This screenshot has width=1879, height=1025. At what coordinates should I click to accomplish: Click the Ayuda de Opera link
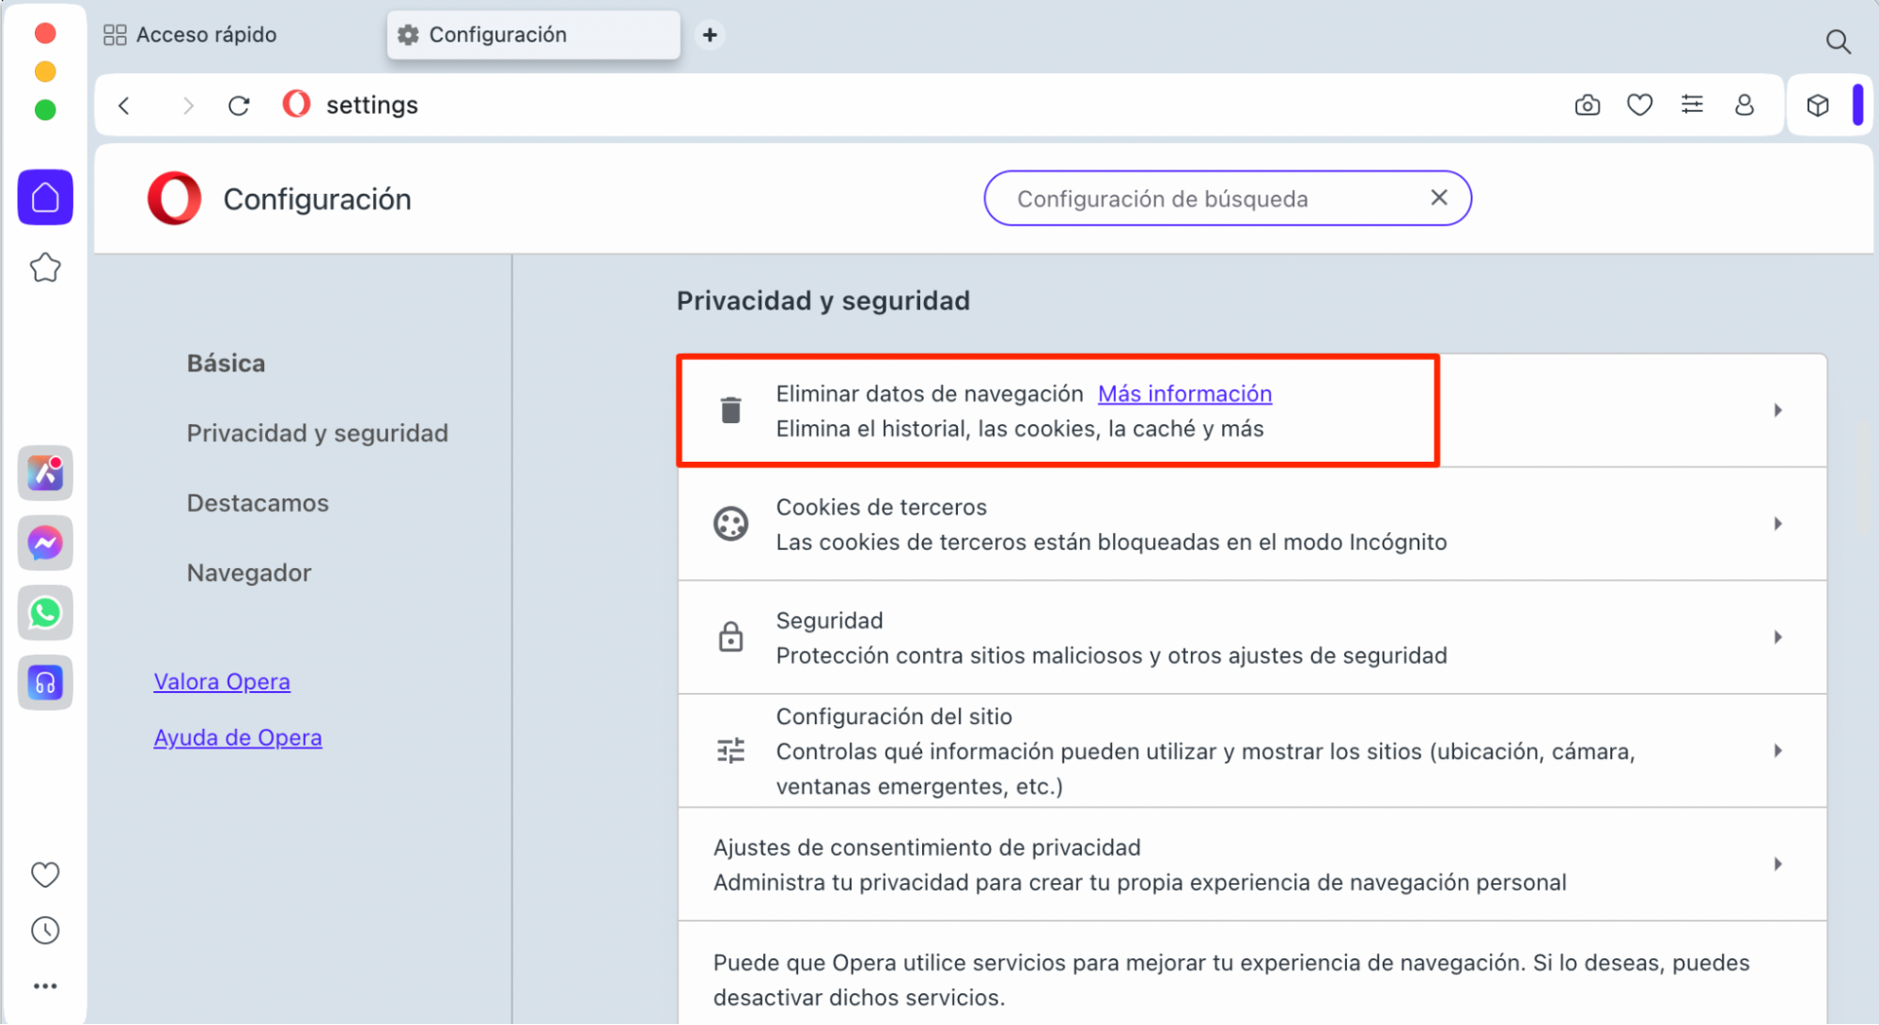237,736
